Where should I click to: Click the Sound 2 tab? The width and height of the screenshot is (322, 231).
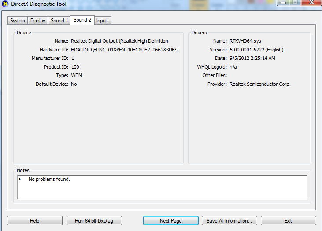pos(82,20)
